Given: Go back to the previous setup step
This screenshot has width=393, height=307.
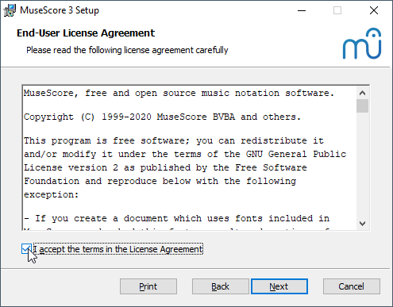Looking at the screenshot, I should coord(220,286).
